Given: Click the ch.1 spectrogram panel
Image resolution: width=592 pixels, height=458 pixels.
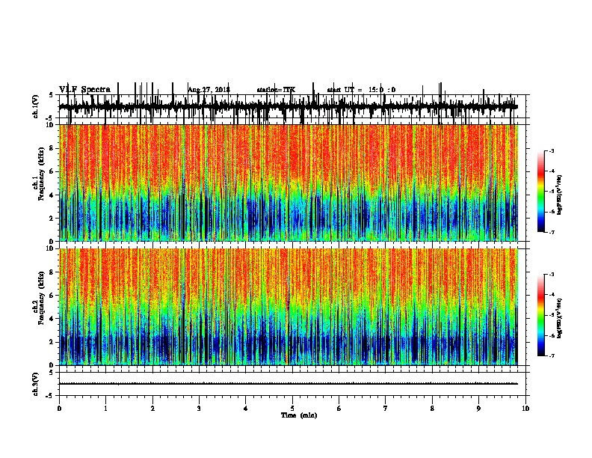Looking at the screenshot, I should (289, 183).
